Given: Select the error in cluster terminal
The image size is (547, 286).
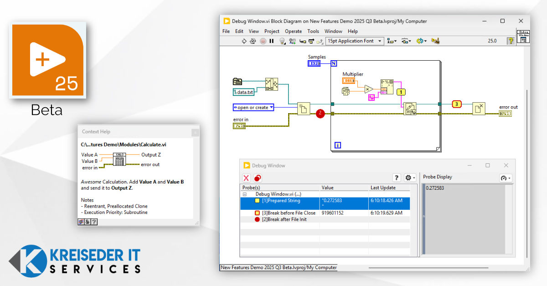Looking at the screenshot, I should [239, 126].
